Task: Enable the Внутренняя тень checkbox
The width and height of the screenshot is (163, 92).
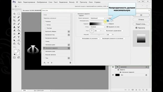Action: 44,35
